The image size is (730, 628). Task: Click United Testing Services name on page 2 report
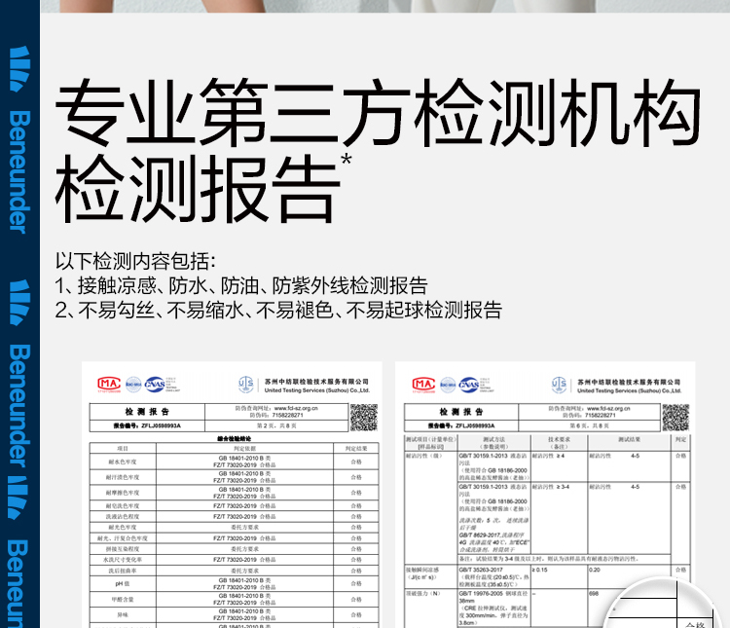coord(317,390)
